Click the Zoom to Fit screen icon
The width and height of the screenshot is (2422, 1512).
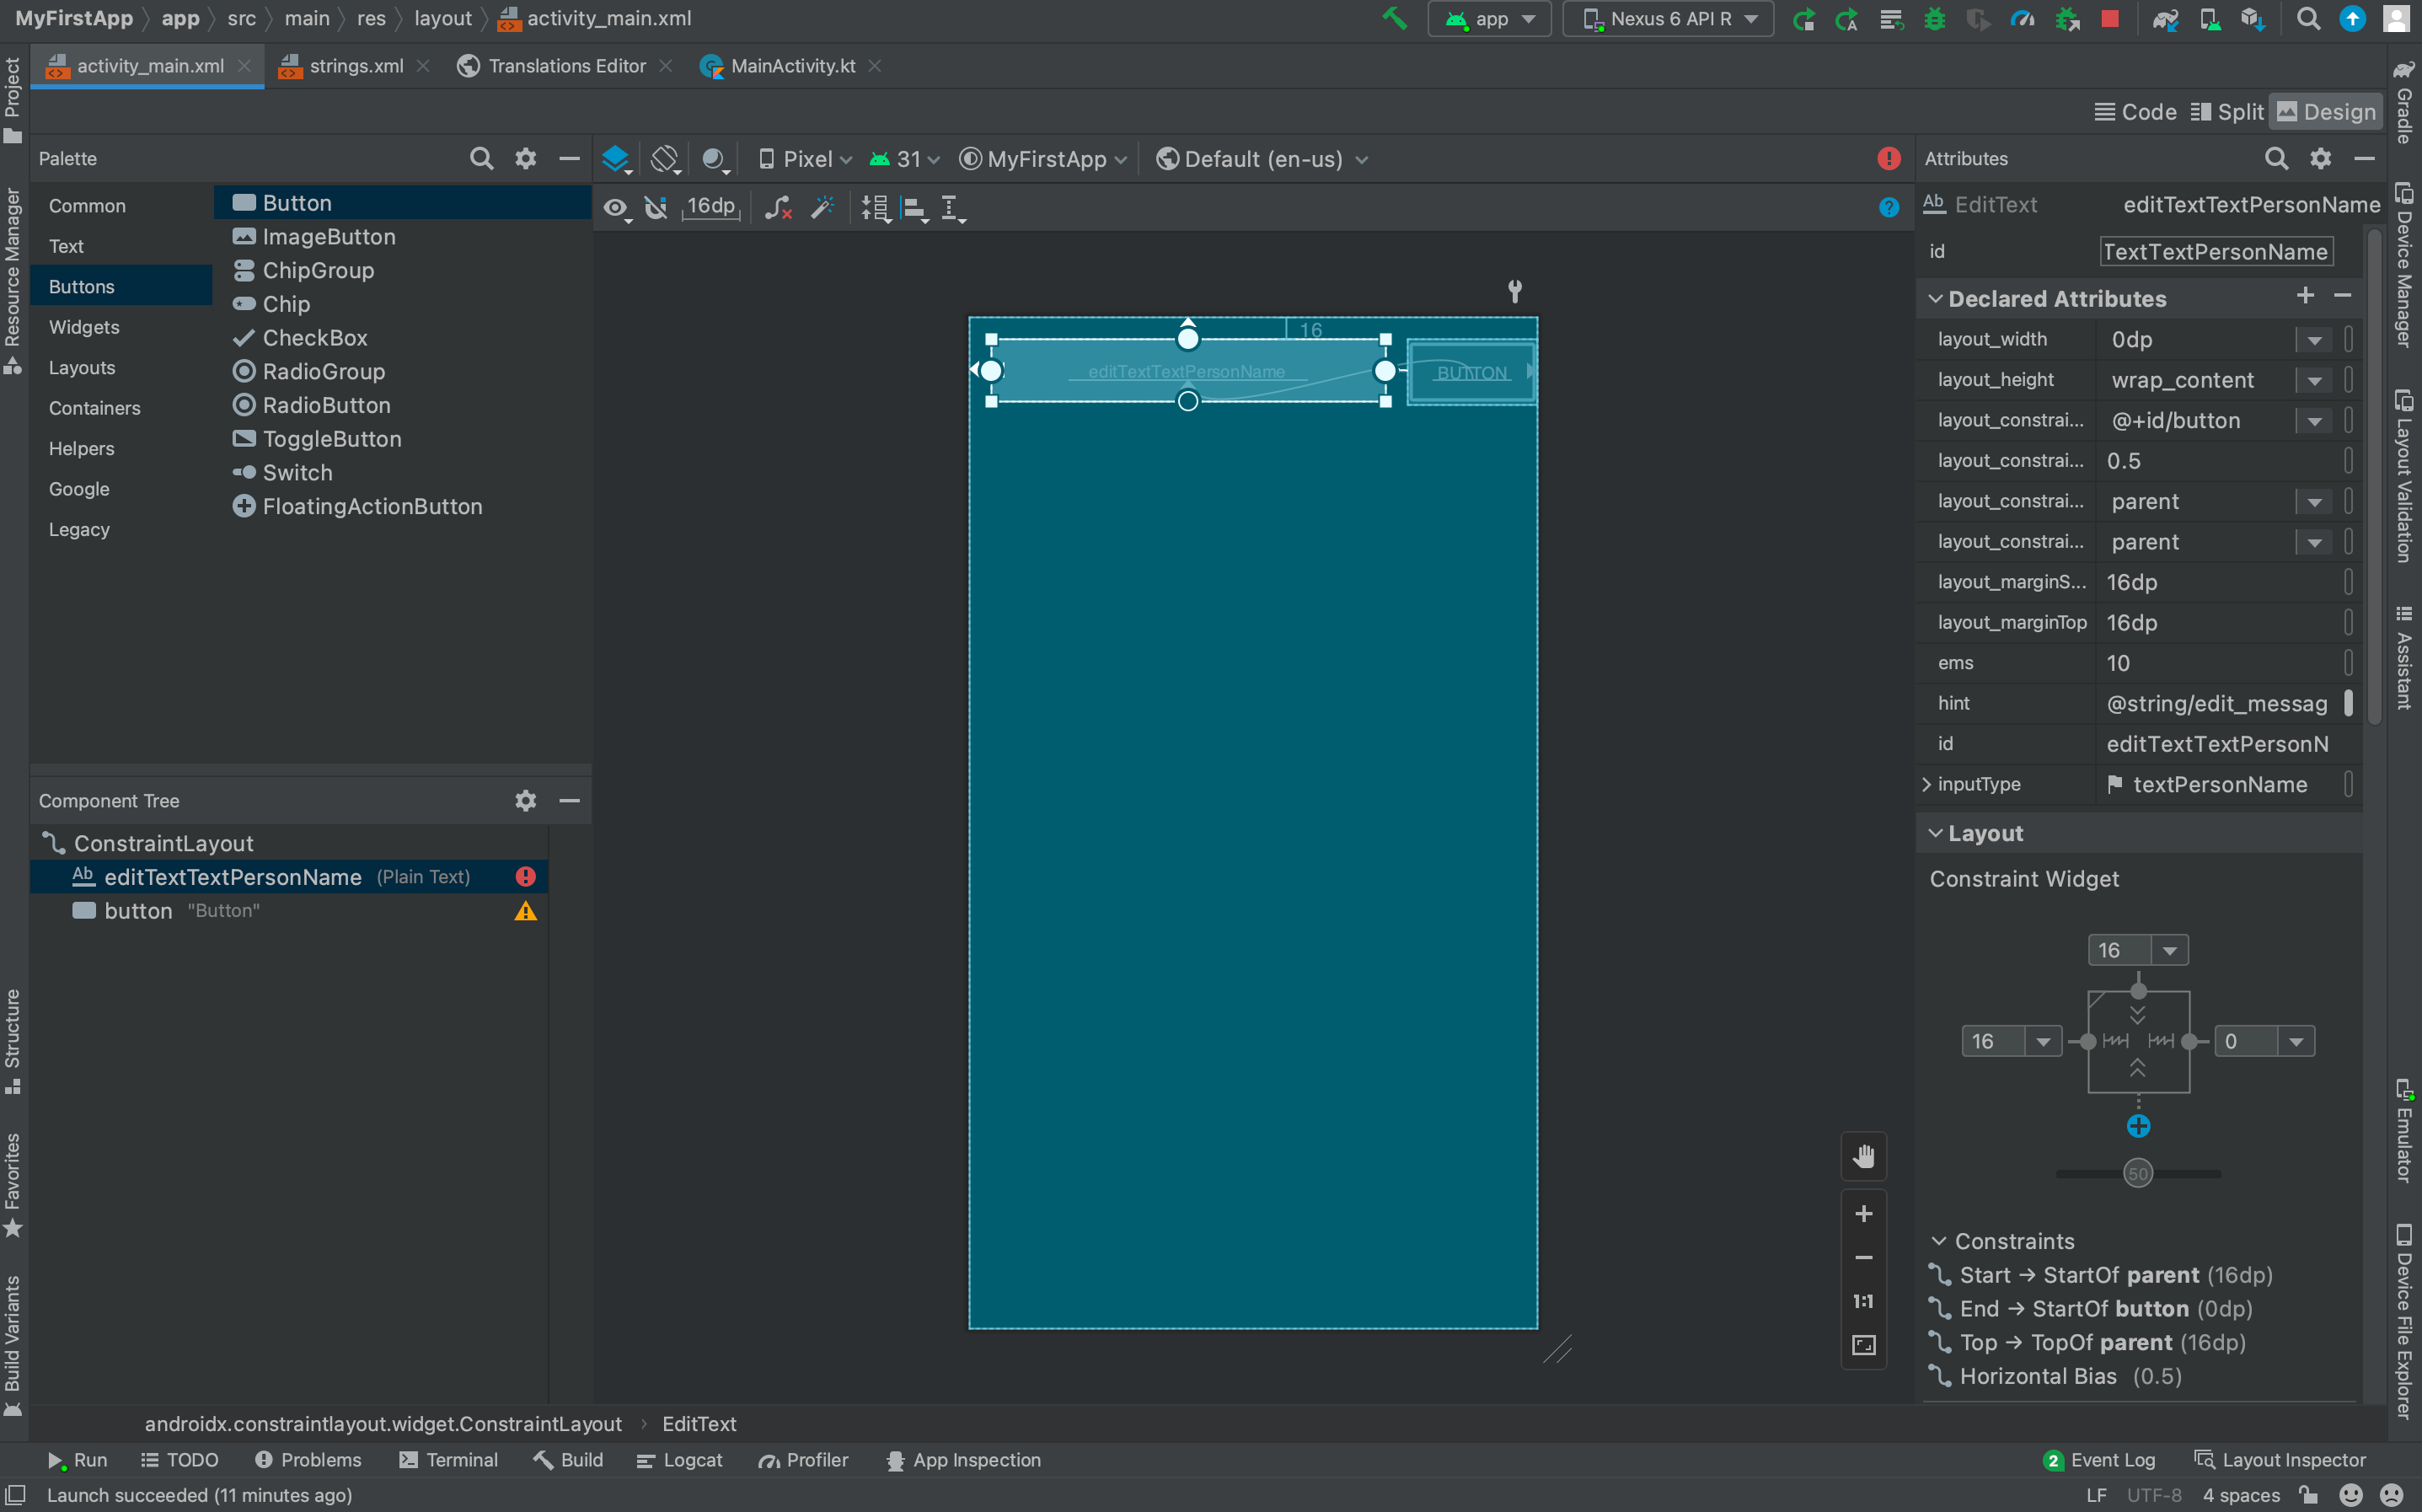pyautogui.click(x=1863, y=1345)
